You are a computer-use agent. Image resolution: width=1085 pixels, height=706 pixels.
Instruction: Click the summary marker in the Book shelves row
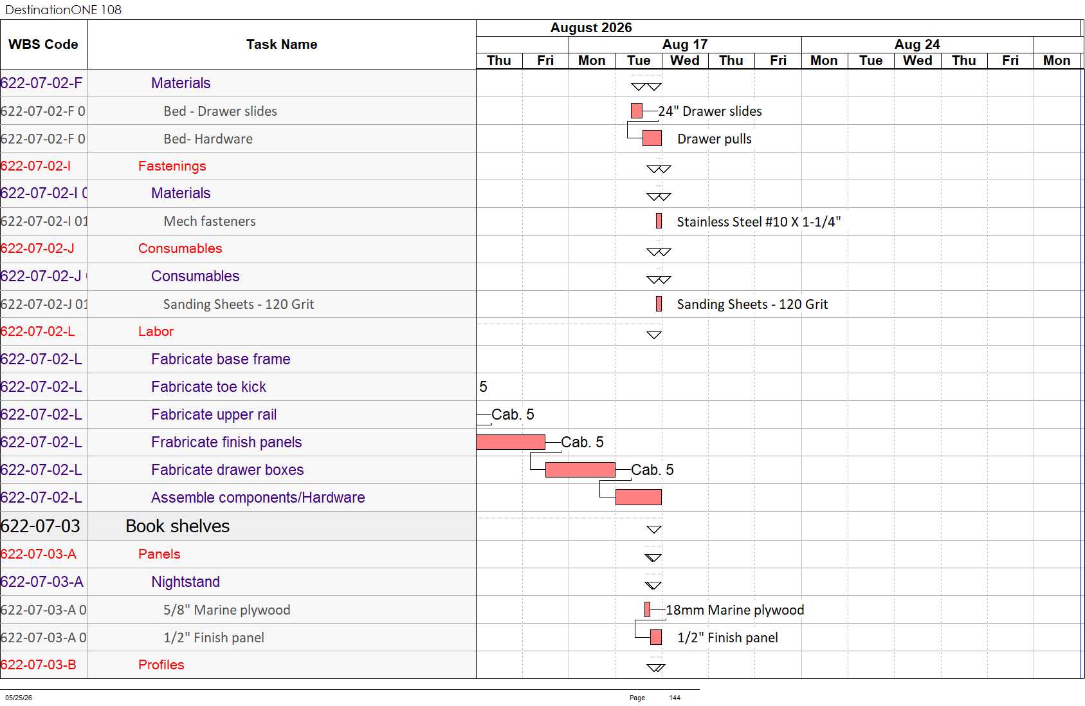(x=654, y=529)
